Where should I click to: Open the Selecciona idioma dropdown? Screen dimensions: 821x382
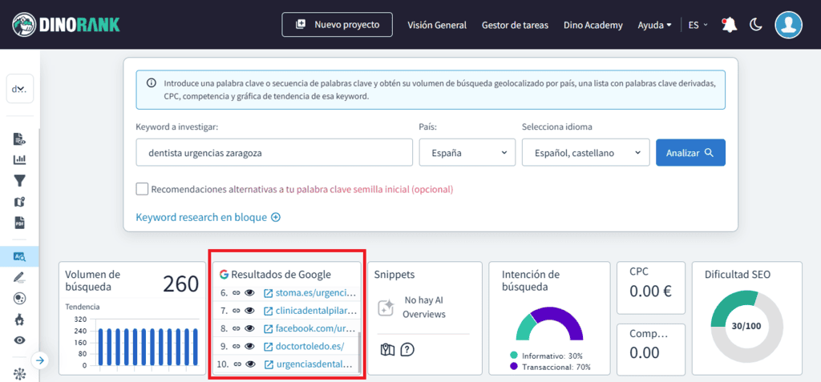click(585, 152)
